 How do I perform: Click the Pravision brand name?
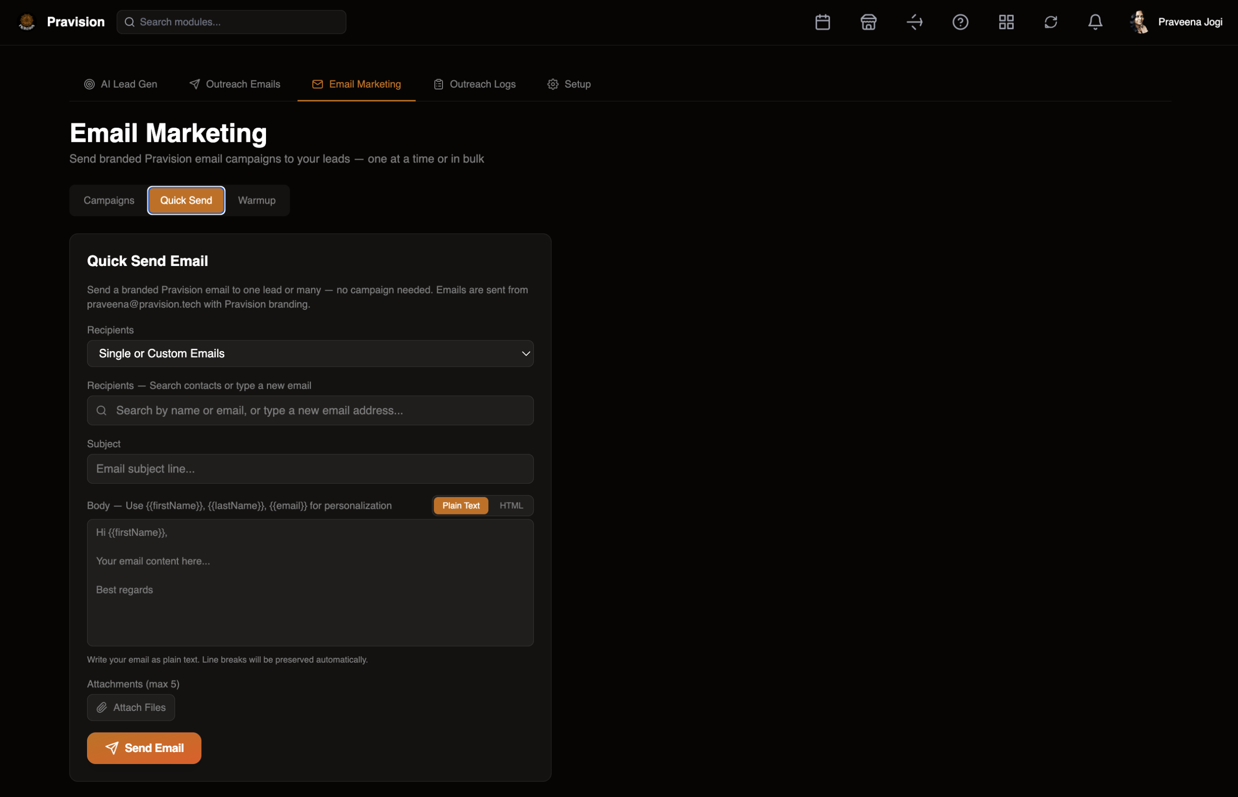[75, 22]
